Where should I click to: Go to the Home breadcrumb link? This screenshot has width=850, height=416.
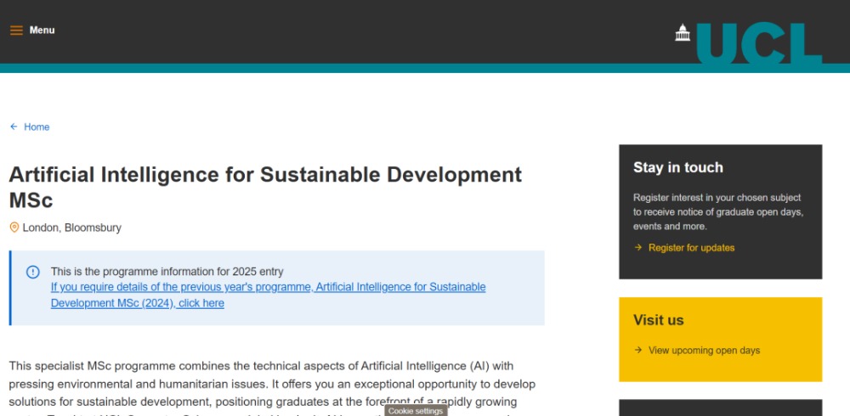point(37,127)
